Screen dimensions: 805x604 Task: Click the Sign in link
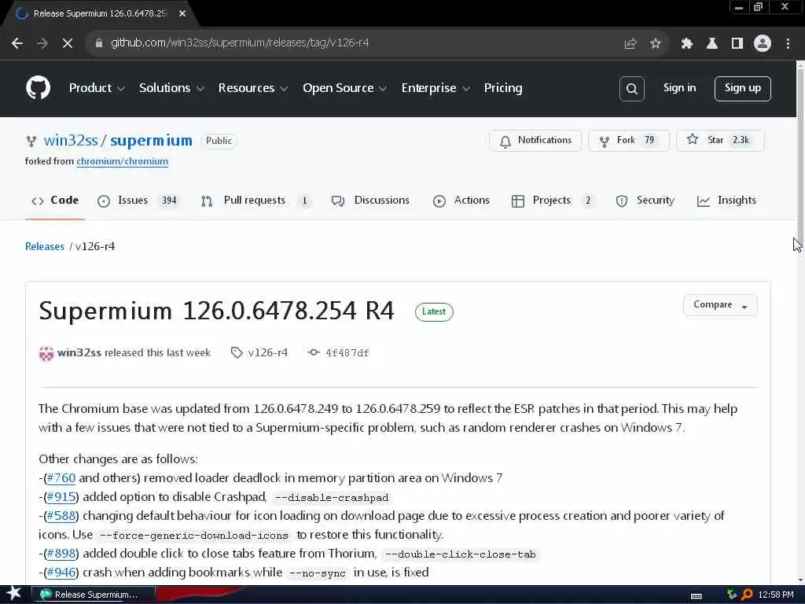(x=679, y=88)
